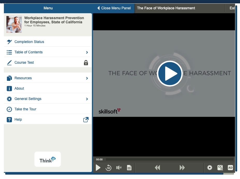This screenshot has height=179, width=240.
Task: Click the ThinkHR logo
Action: pos(48,159)
